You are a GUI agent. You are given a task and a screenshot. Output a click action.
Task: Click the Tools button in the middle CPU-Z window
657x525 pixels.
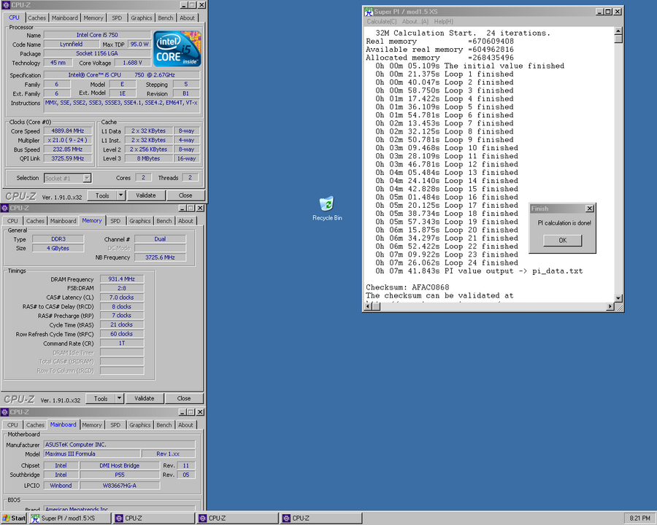[x=100, y=399]
